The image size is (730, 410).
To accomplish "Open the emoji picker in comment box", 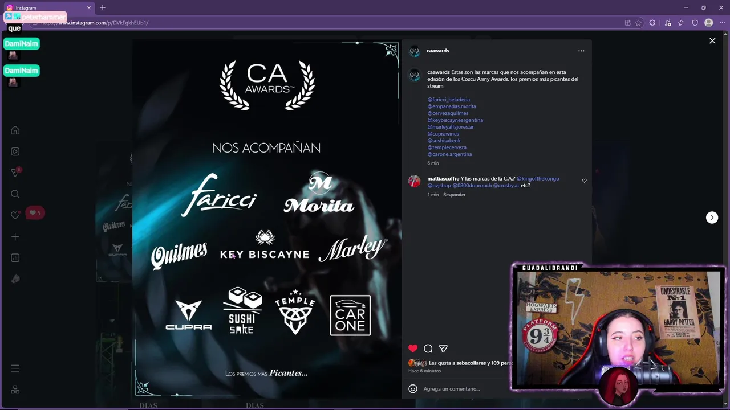I will click(x=413, y=389).
